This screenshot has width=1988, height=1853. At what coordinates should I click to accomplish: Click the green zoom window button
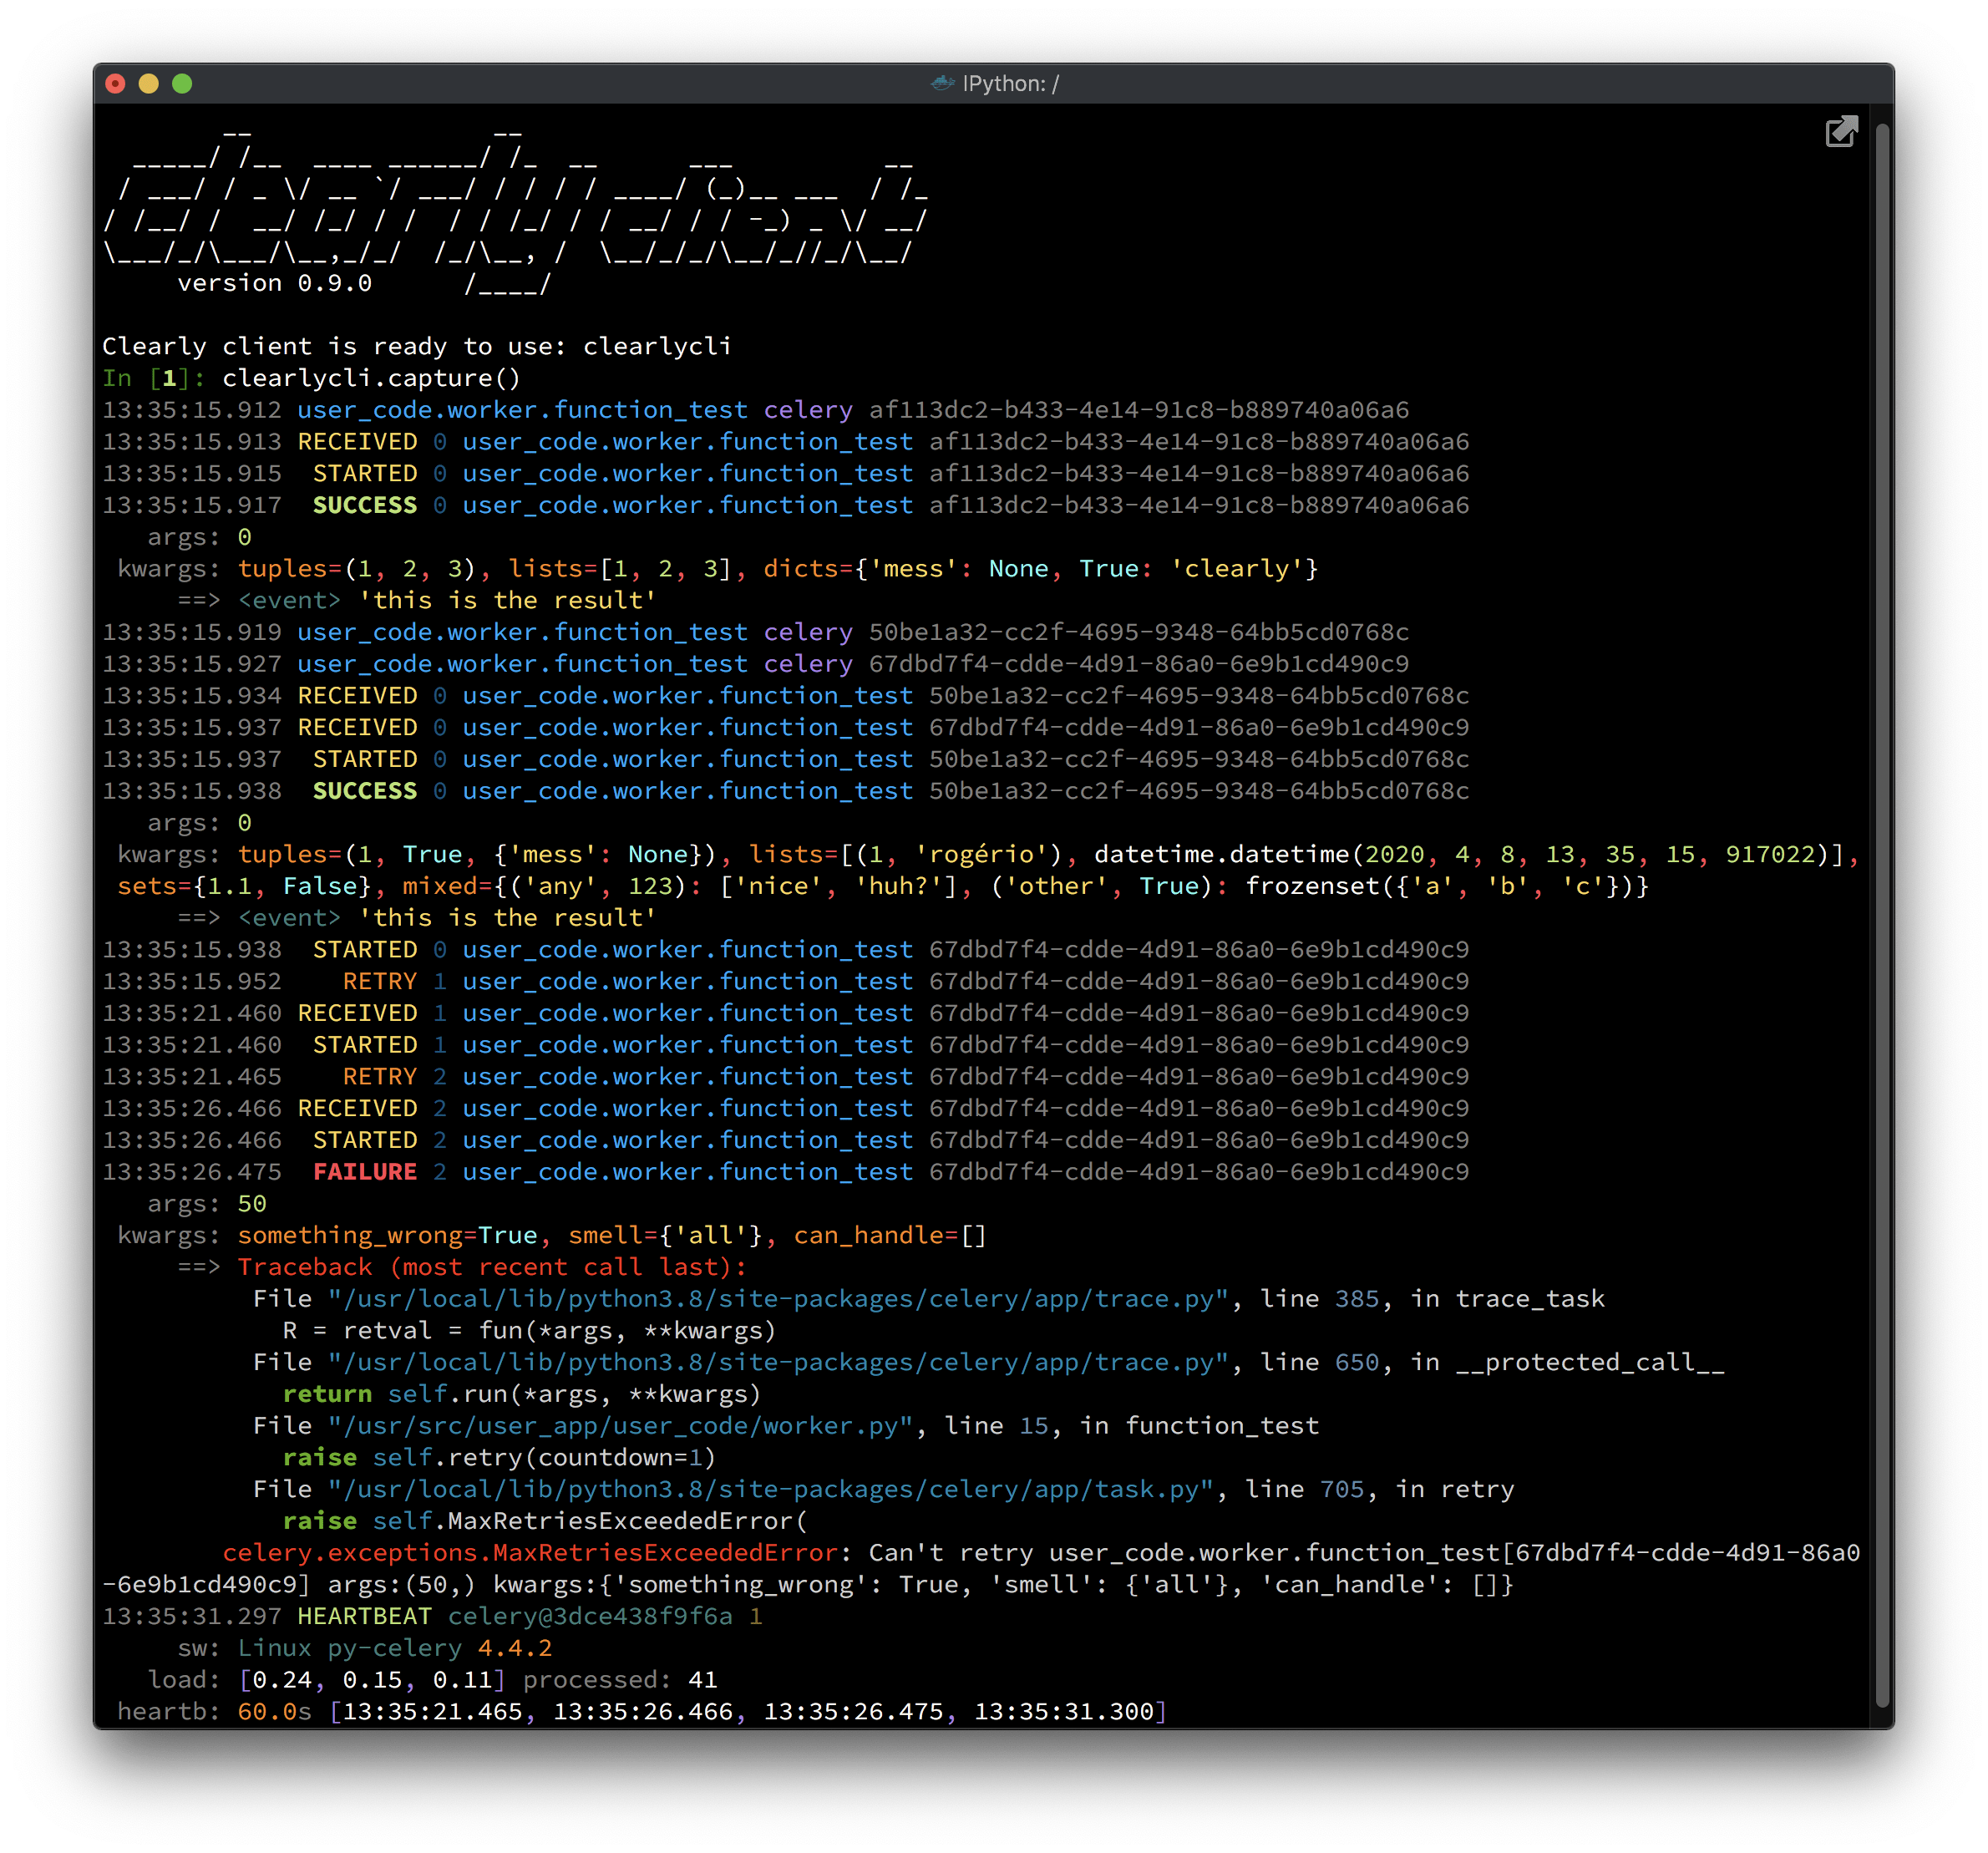point(182,83)
